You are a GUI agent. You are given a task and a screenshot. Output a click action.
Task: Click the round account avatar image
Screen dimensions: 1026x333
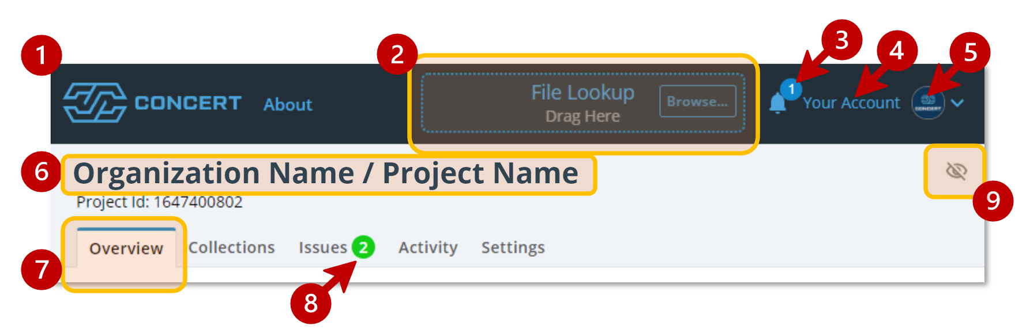927,103
